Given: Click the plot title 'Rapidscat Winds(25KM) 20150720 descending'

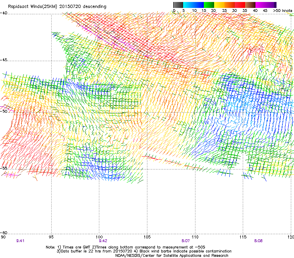Looking at the screenshot, I should pos(57,6).
